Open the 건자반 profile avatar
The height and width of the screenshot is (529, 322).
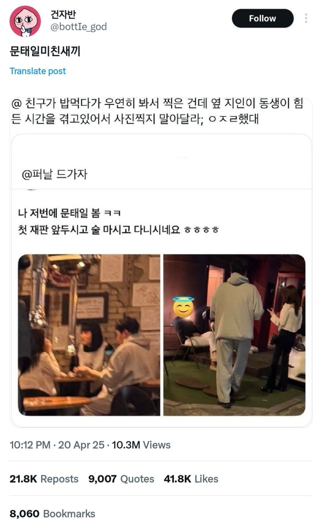pos(25,21)
